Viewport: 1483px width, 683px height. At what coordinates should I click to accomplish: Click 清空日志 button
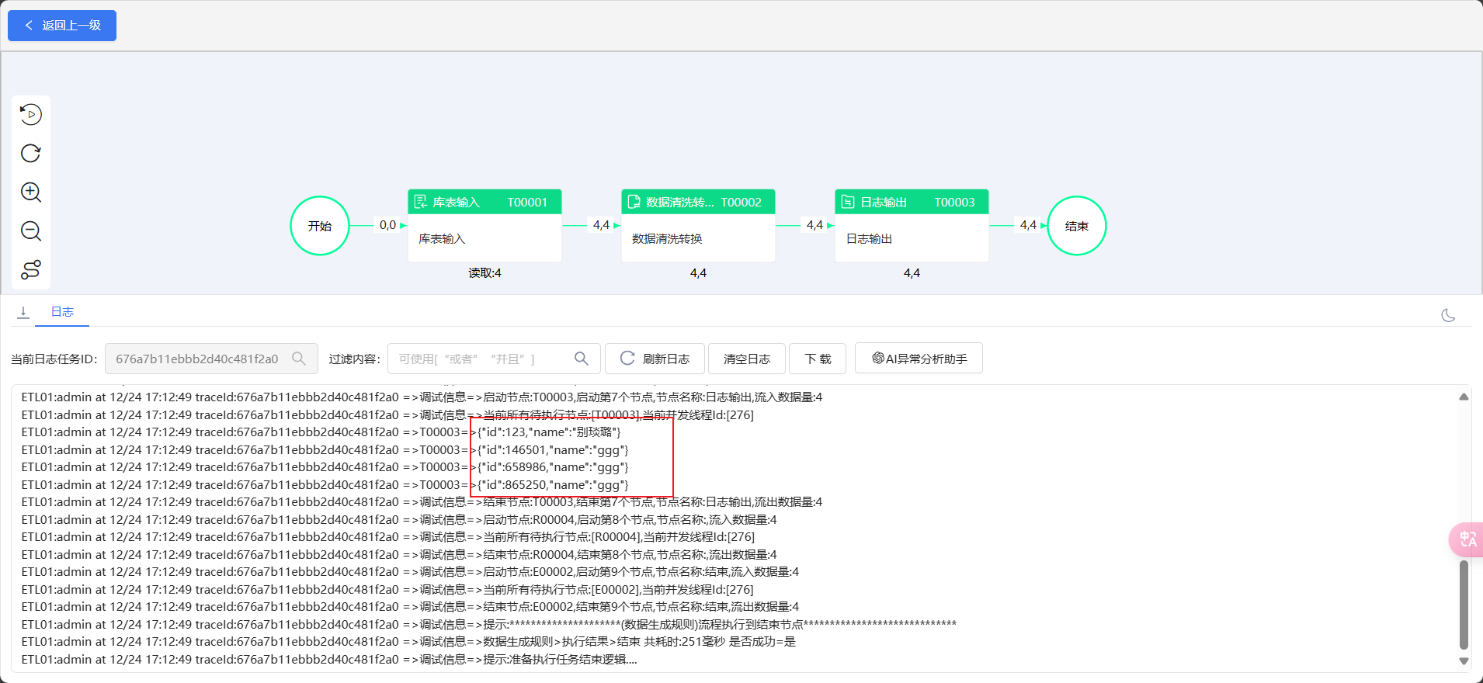pyautogui.click(x=747, y=359)
